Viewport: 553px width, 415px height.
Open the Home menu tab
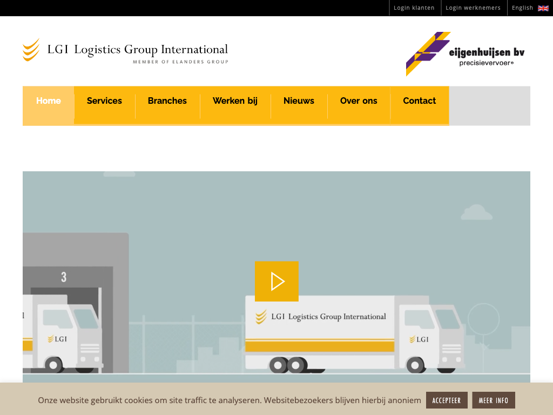(x=48, y=101)
